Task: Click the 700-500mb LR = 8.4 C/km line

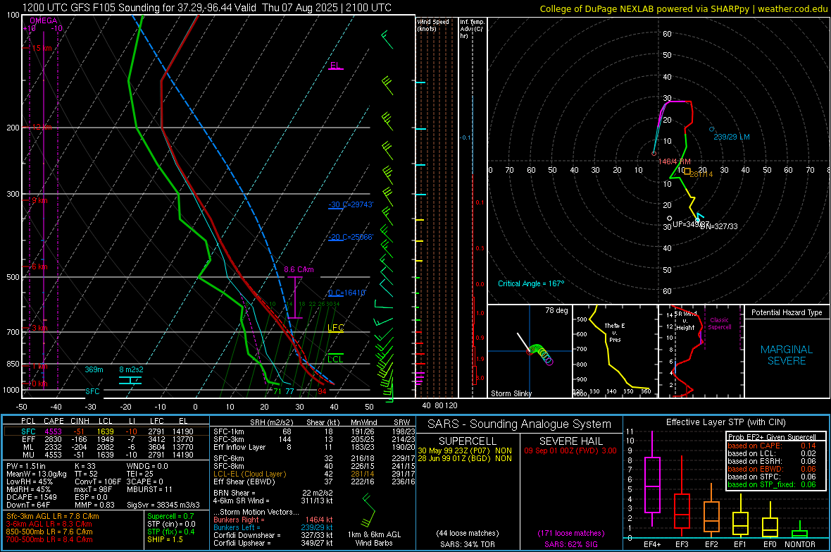Action: (x=49, y=539)
